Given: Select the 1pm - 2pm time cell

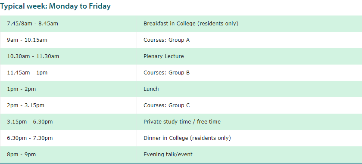Looking at the screenshot, I should point(69,89).
